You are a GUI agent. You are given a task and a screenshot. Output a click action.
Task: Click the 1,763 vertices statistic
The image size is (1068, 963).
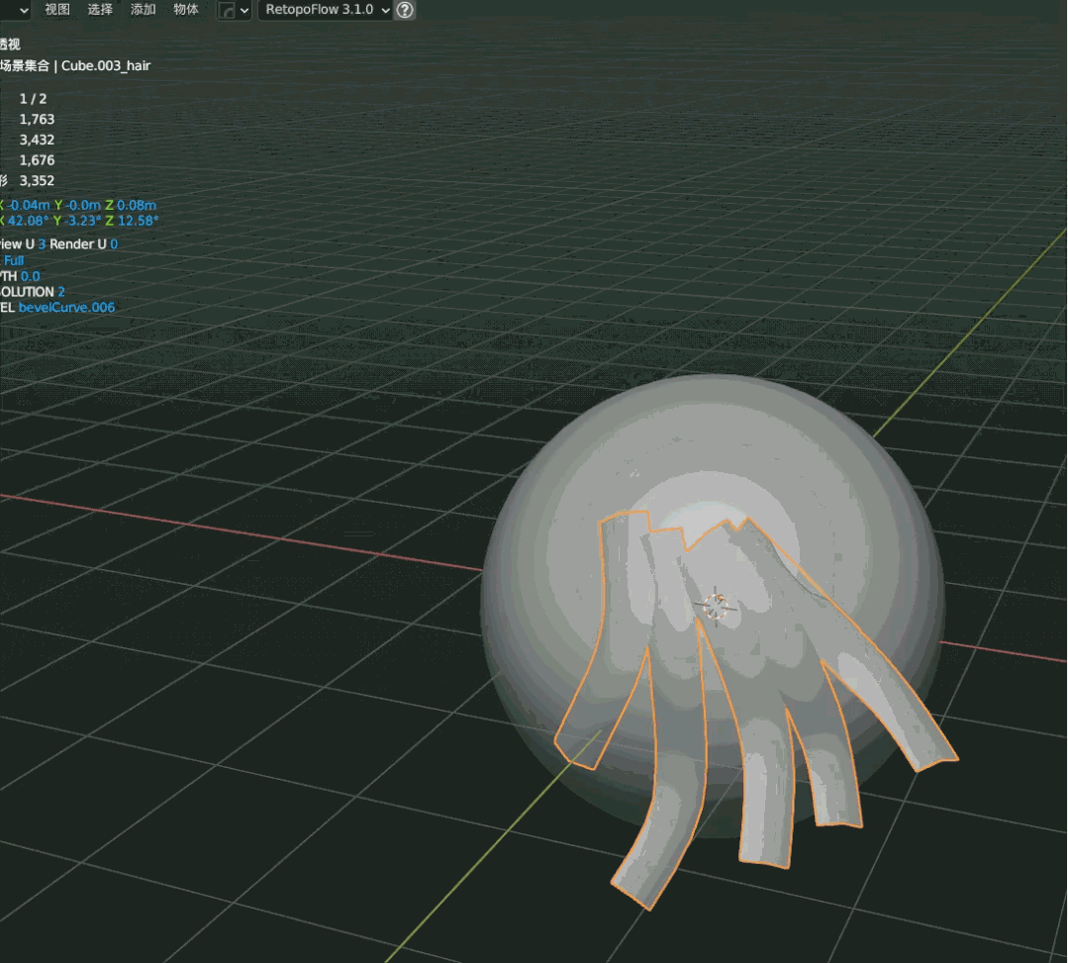click(x=37, y=119)
